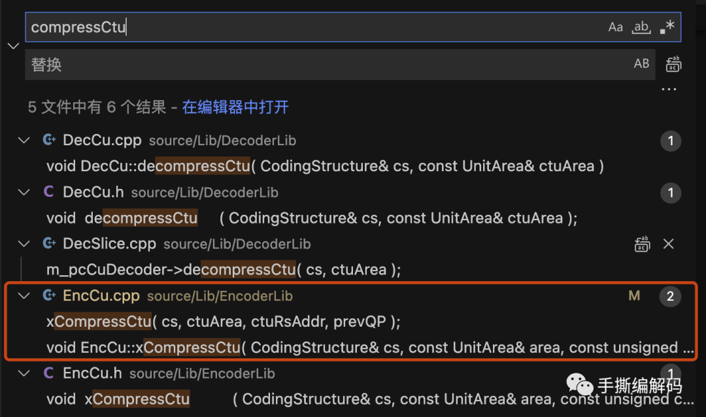Select the xCompressCtu call match line
The height and width of the screenshot is (417, 706).
tap(222, 322)
